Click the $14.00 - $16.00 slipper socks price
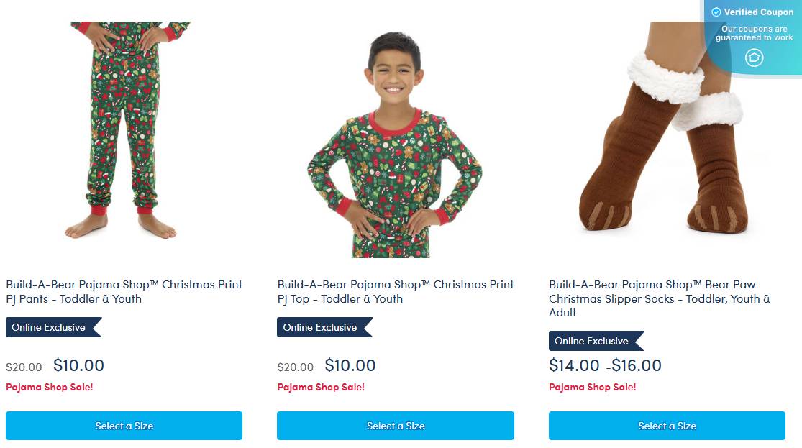802x448 pixels. pyautogui.click(x=605, y=365)
